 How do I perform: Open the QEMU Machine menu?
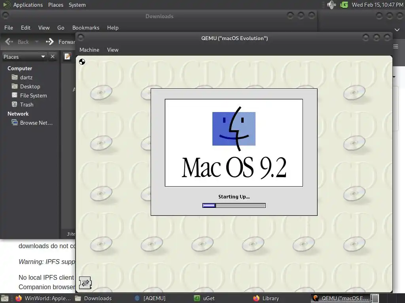89,50
